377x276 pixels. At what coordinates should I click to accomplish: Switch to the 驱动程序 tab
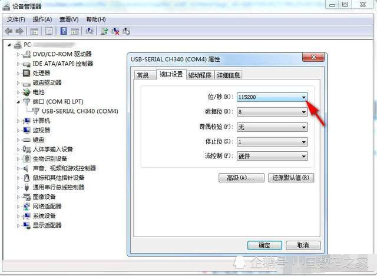tap(200, 75)
